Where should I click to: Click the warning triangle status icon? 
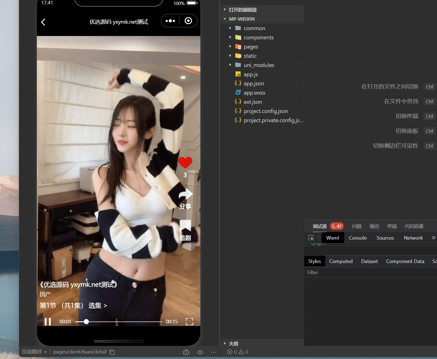tap(241, 352)
